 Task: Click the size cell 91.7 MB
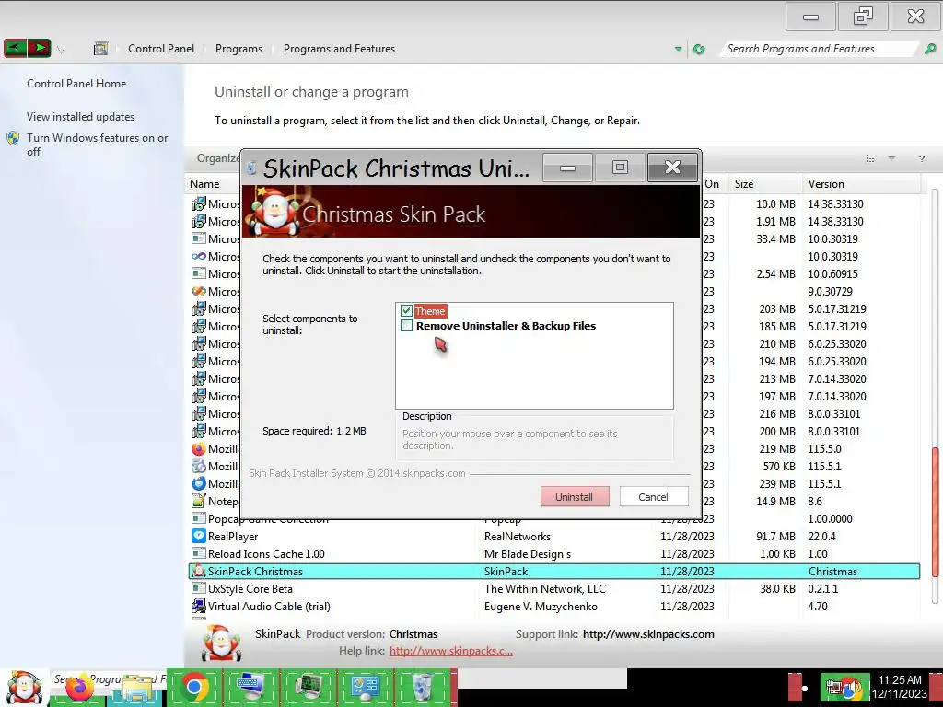click(775, 537)
